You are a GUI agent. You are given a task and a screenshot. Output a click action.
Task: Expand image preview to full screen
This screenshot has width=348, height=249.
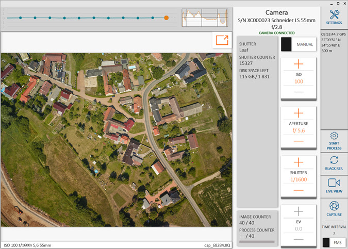click(222, 40)
